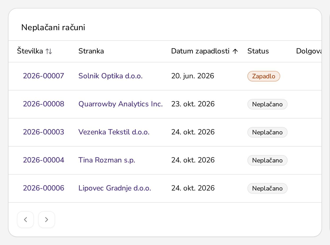The width and height of the screenshot is (330, 245).
Task: Open client Vezenka Tekstil d.o.o.
Action: point(114,132)
